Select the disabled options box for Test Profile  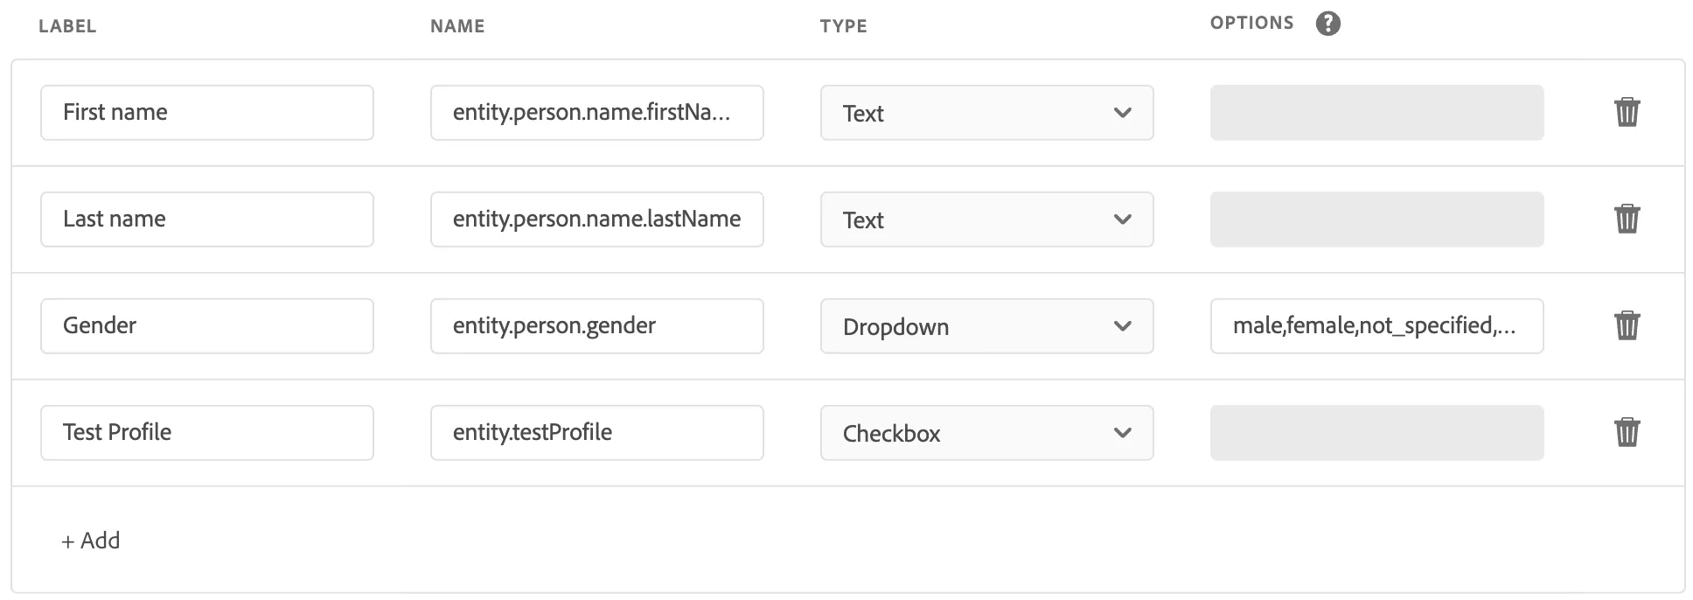click(1376, 433)
